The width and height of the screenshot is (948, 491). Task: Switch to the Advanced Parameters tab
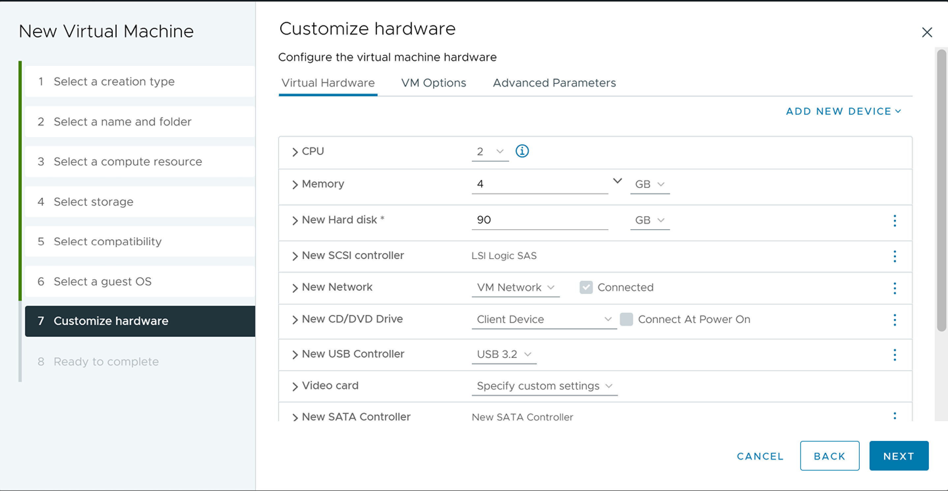pos(554,83)
